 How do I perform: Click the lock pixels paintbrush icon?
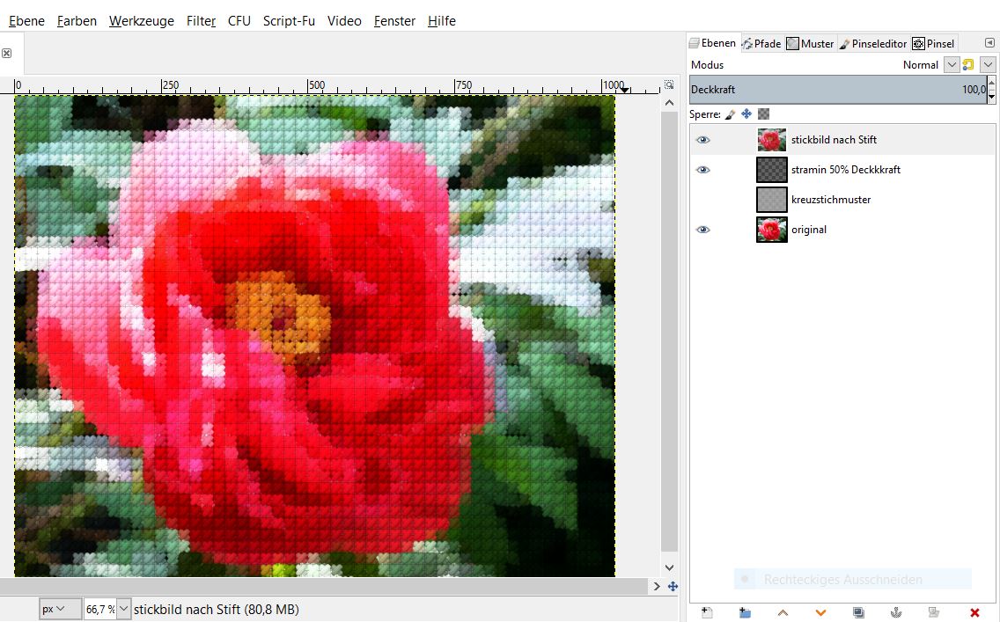[730, 114]
